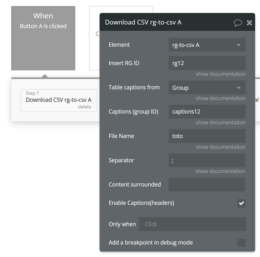Click the Element dropdown arrow
Viewport: 260px width, 257px height.
[x=238, y=45]
